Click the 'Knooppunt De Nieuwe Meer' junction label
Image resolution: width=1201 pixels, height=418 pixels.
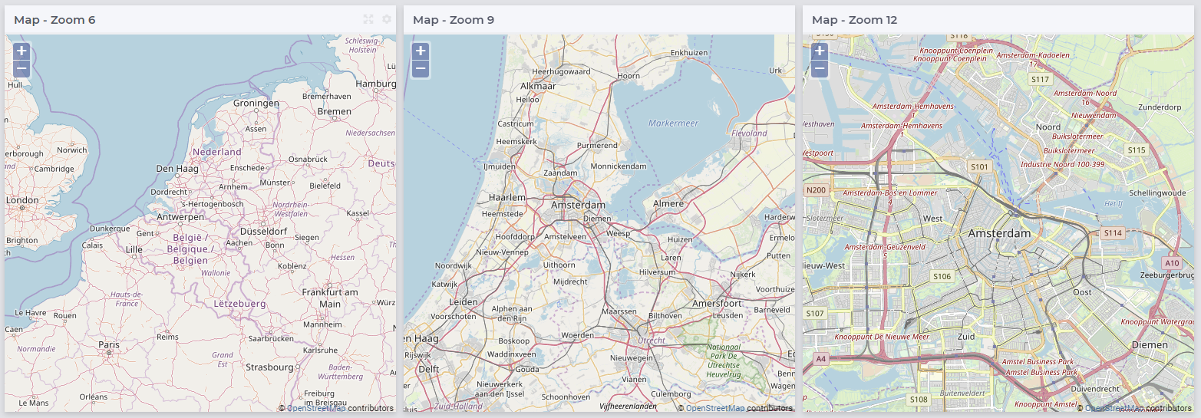click(882, 337)
